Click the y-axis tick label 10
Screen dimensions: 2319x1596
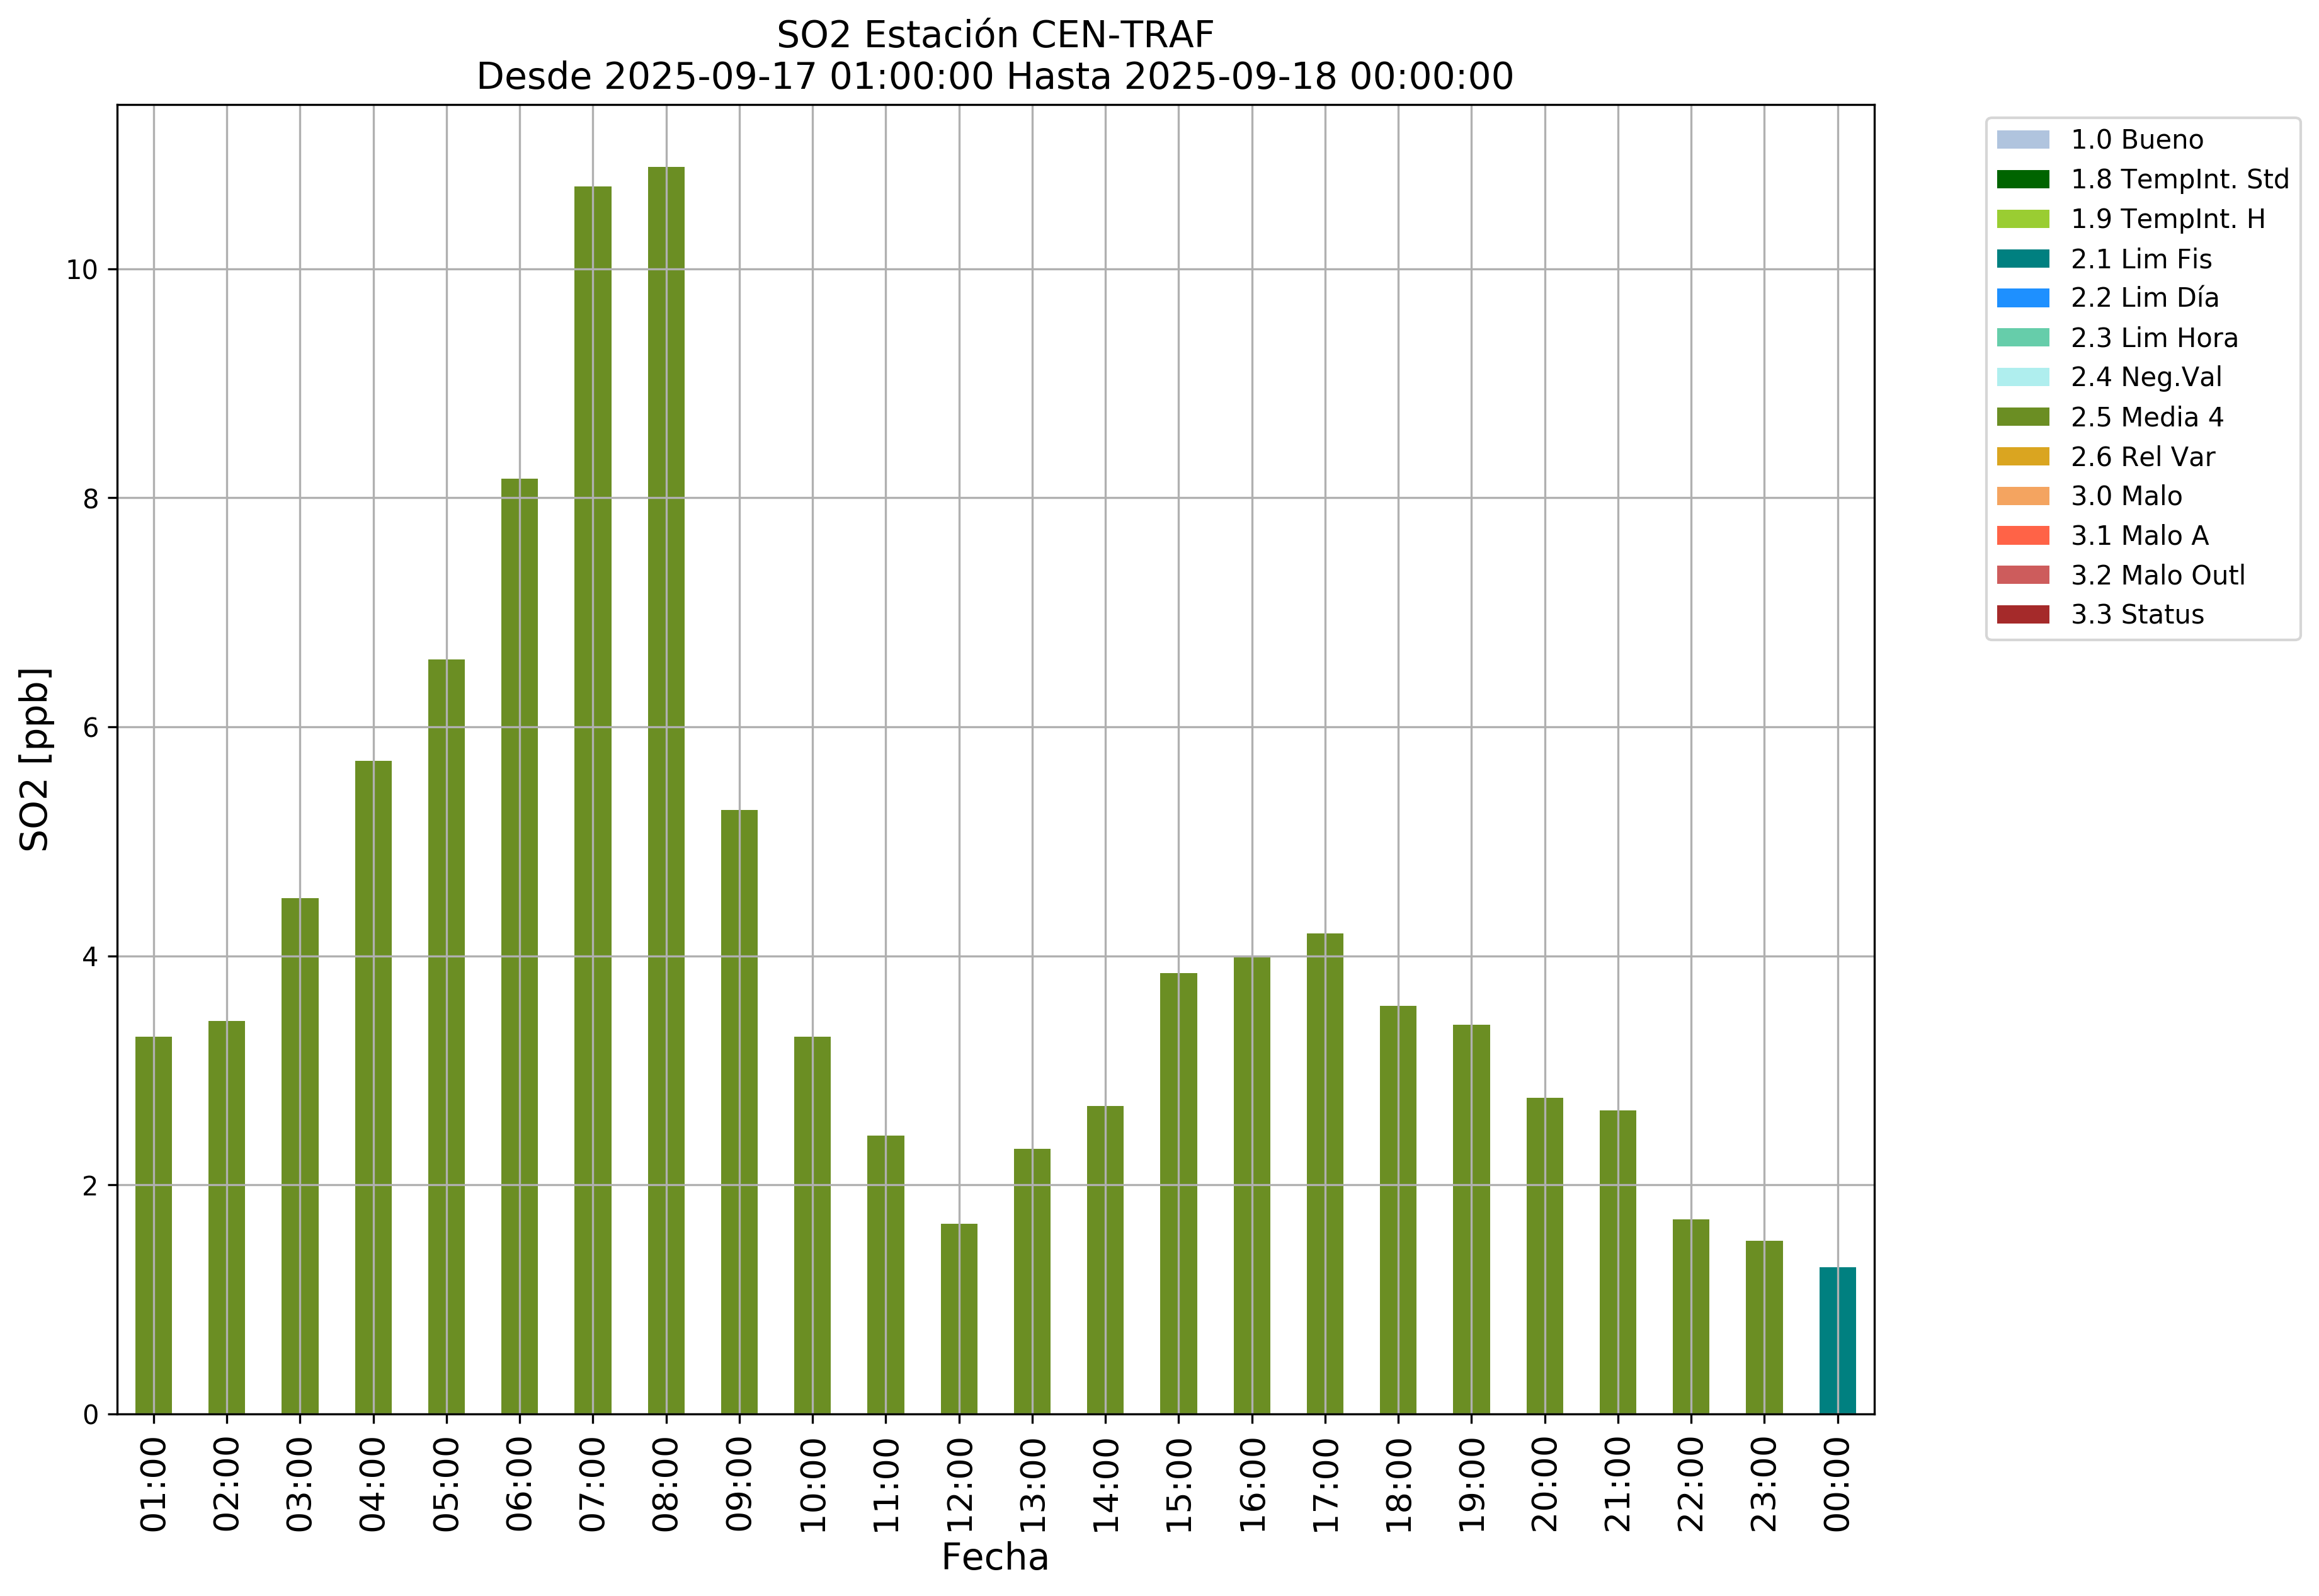coord(82,270)
